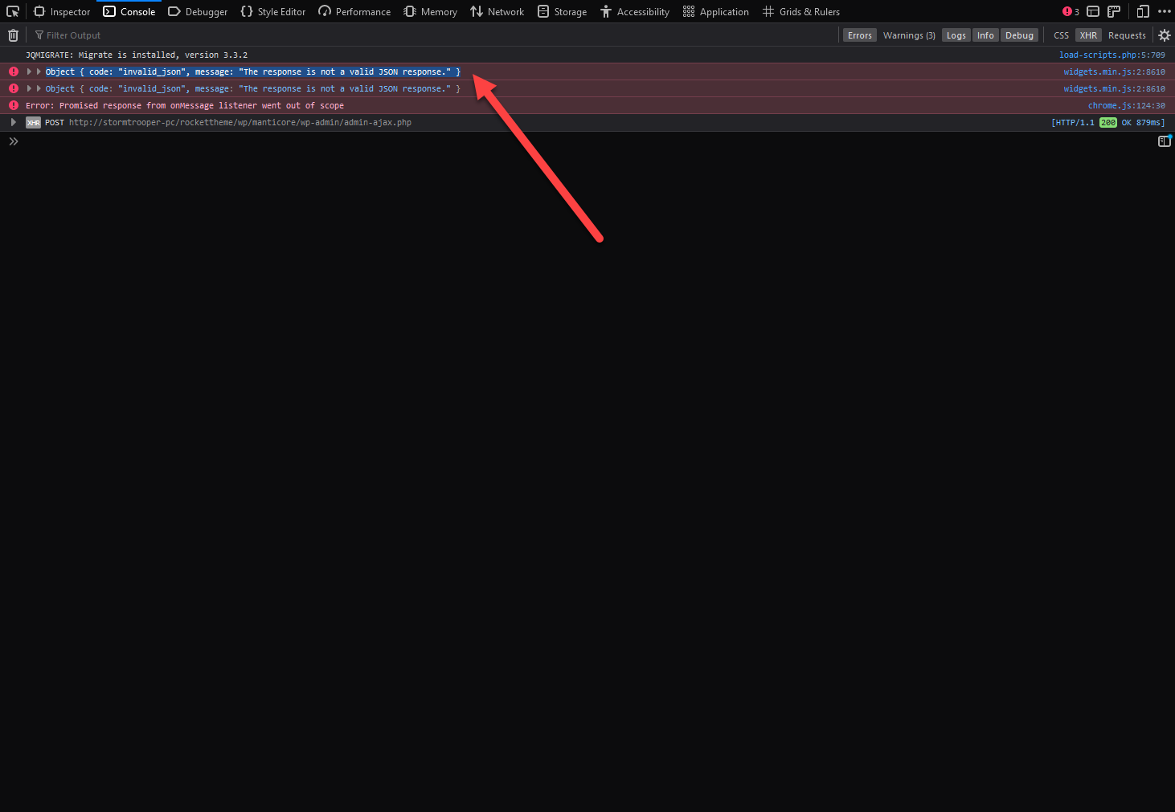This screenshot has width=1175, height=812.
Task: Open the devtools more options menu
Action: [1165, 11]
